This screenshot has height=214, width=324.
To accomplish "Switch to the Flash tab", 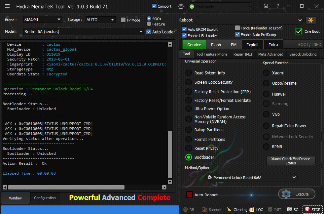I will click(x=216, y=45).
